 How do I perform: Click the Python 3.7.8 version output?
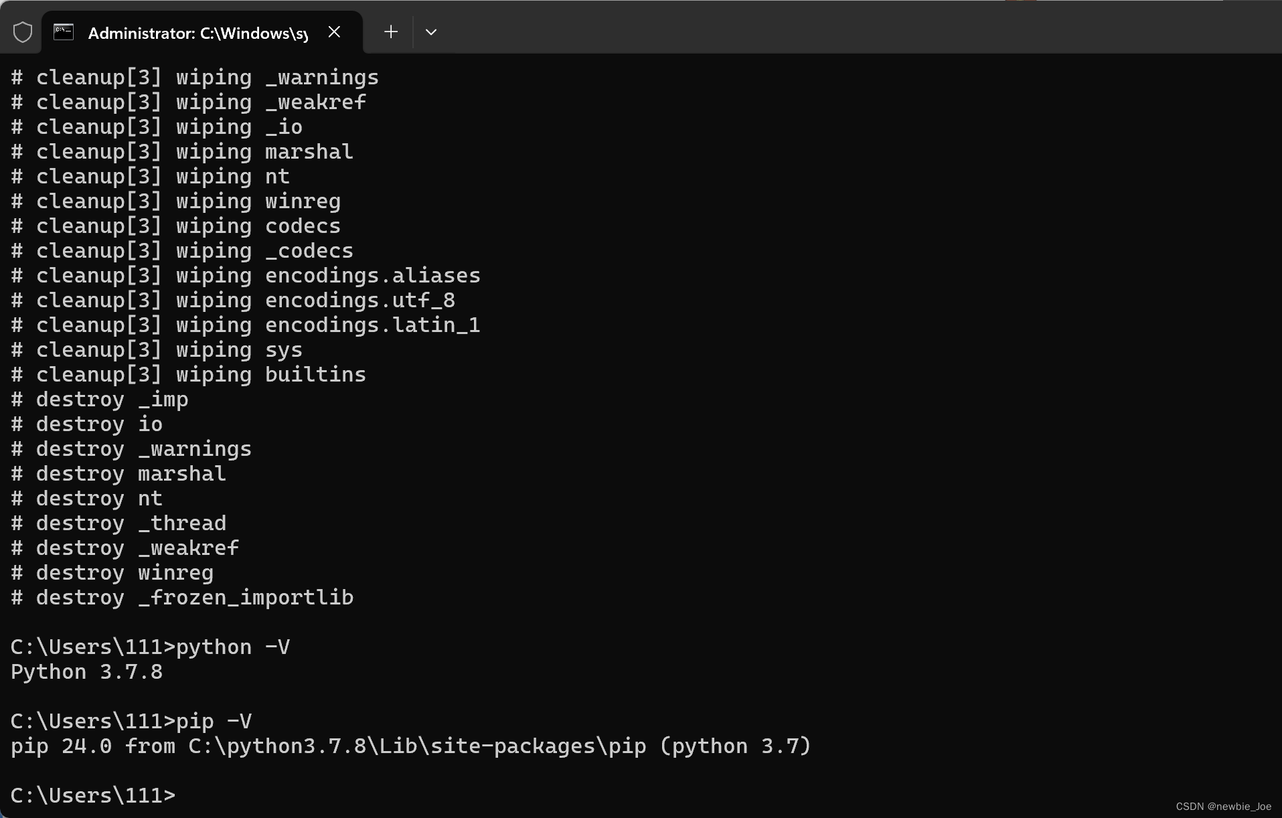86,672
